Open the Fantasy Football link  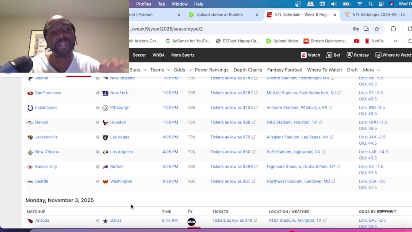tap(285, 70)
